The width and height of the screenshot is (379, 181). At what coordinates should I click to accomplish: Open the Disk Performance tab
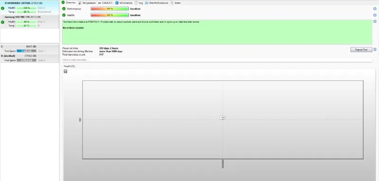[156, 3]
